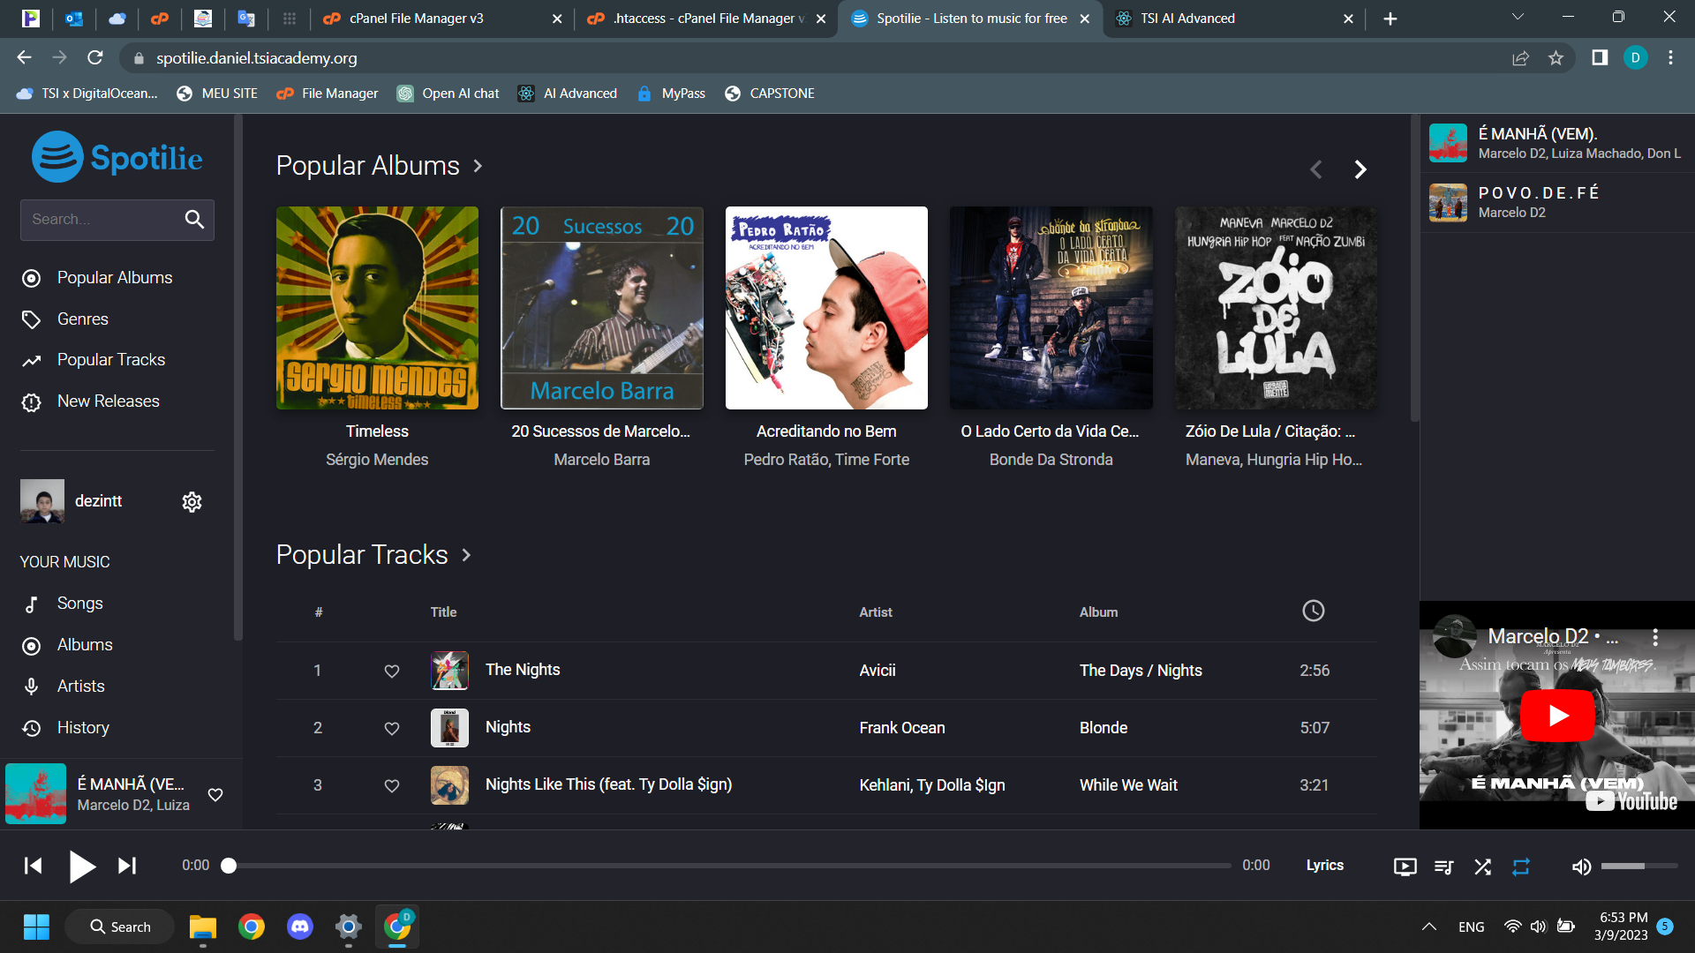The width and height of the screenshot is (1695, 953).
Task: Bookmark this page with star icon
Action: [x=1556, y=58]
